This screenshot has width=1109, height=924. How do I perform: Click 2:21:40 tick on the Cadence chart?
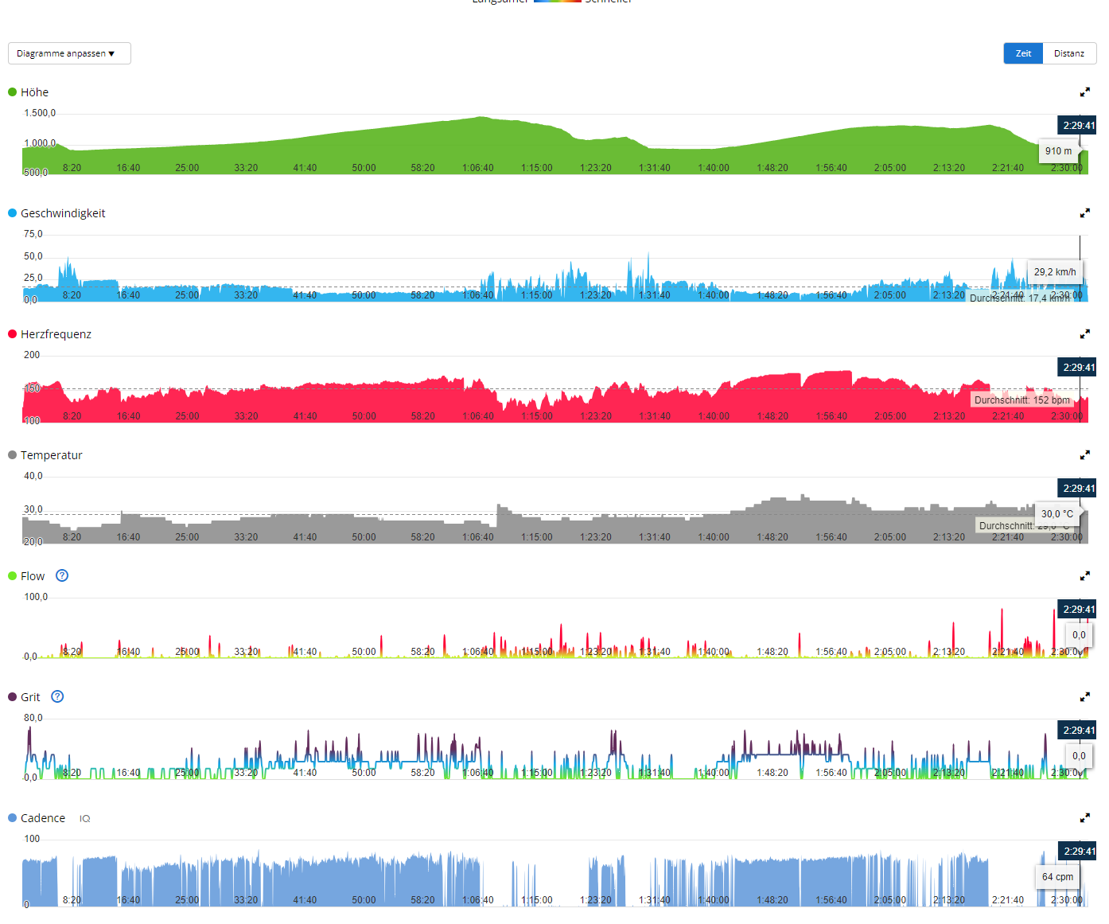(x=1008, y=900)
